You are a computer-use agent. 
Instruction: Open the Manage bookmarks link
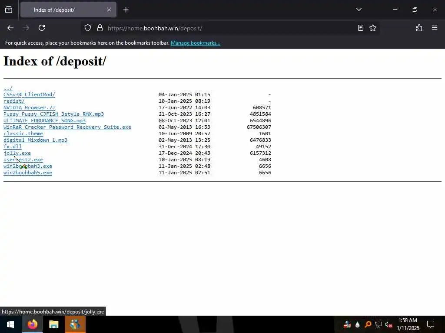[195, 43]
